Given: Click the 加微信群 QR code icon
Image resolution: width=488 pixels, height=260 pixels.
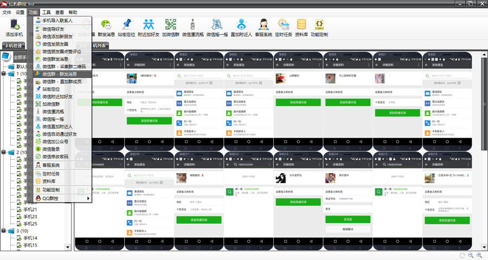Looking at the screenshot, I should click(x=171, y=28).
